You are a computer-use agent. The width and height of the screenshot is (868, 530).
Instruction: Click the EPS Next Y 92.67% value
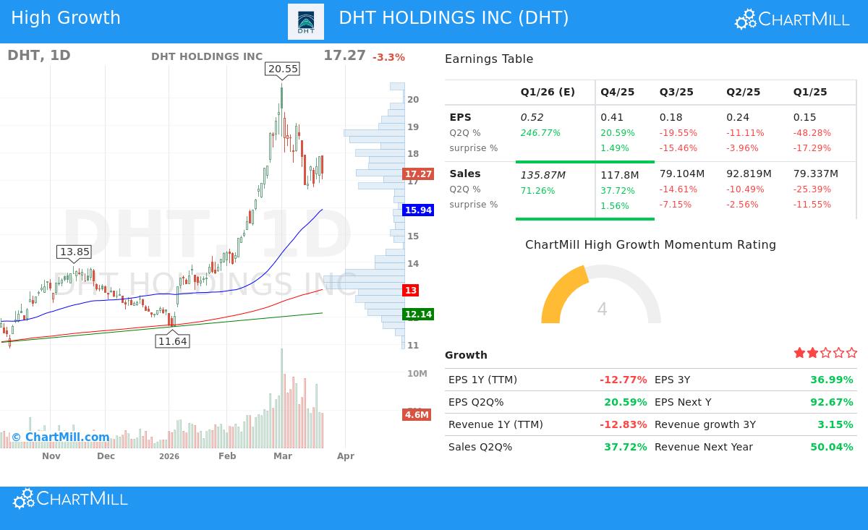coord(832,402)
